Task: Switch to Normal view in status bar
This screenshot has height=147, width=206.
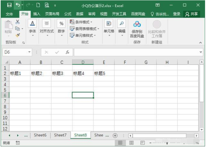Action: [x=120, y=143]
